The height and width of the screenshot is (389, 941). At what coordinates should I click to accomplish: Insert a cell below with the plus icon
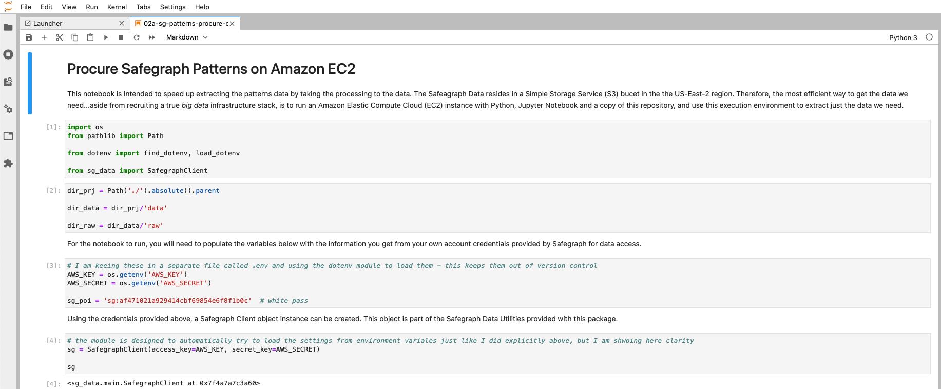tap(44, 37)
